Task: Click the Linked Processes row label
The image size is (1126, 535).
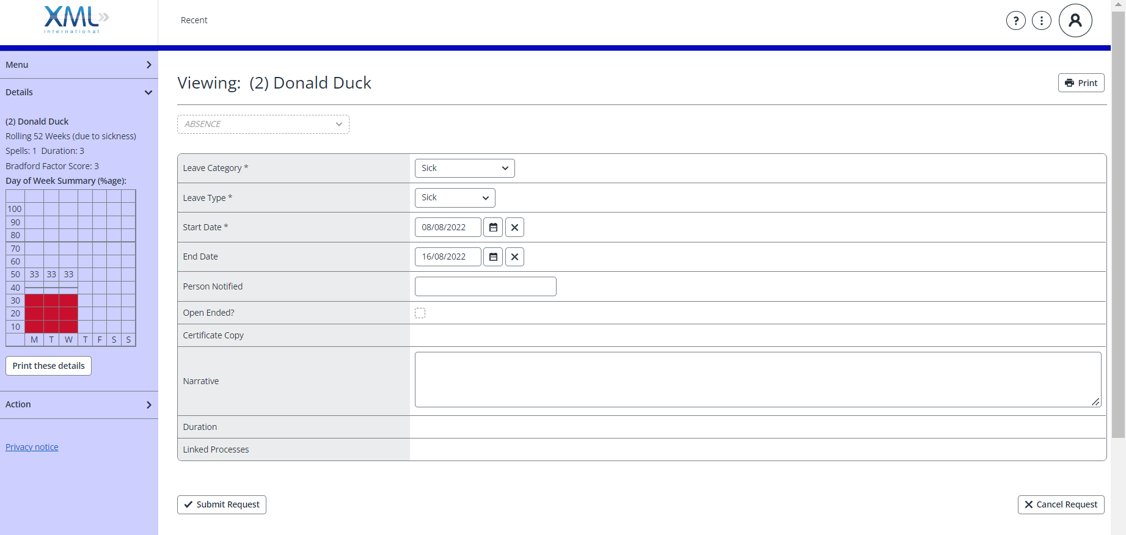Action: (x=216, y=449)
